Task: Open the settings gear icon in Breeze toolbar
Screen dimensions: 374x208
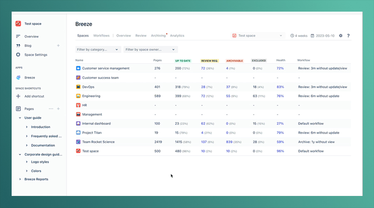Action: tap(341, 36)
